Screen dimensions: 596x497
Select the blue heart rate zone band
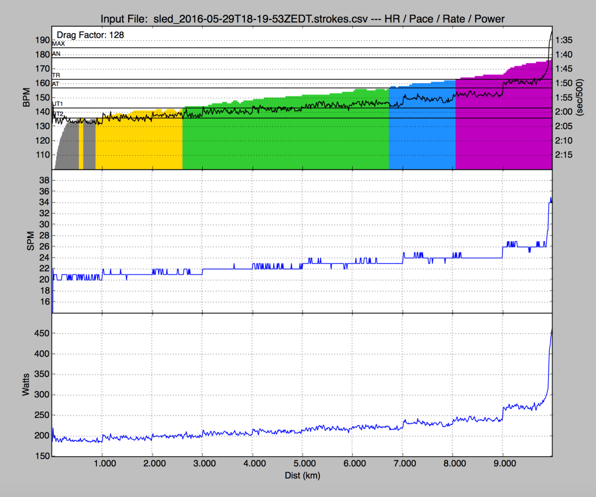pyautogui.click(x=422, y=134)
